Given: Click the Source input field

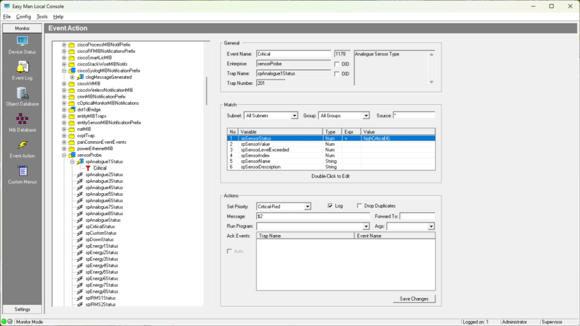Looking at the screenshot, I should click(x=414, y=116).
